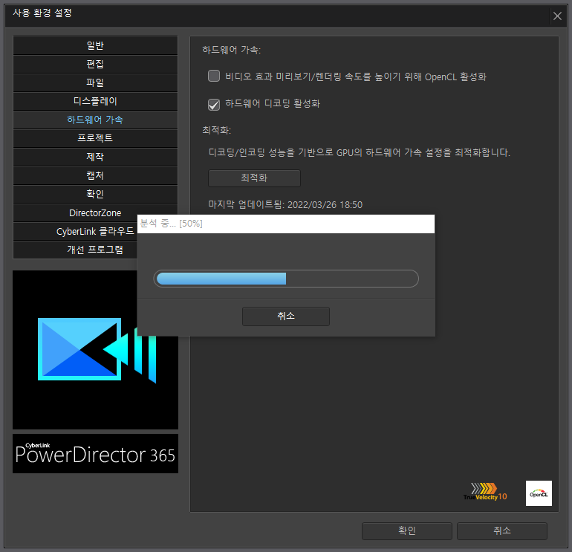Click the analysis progress bar
Screen dimensions: 572x552
pyautogui.click(x=286, y=279)
